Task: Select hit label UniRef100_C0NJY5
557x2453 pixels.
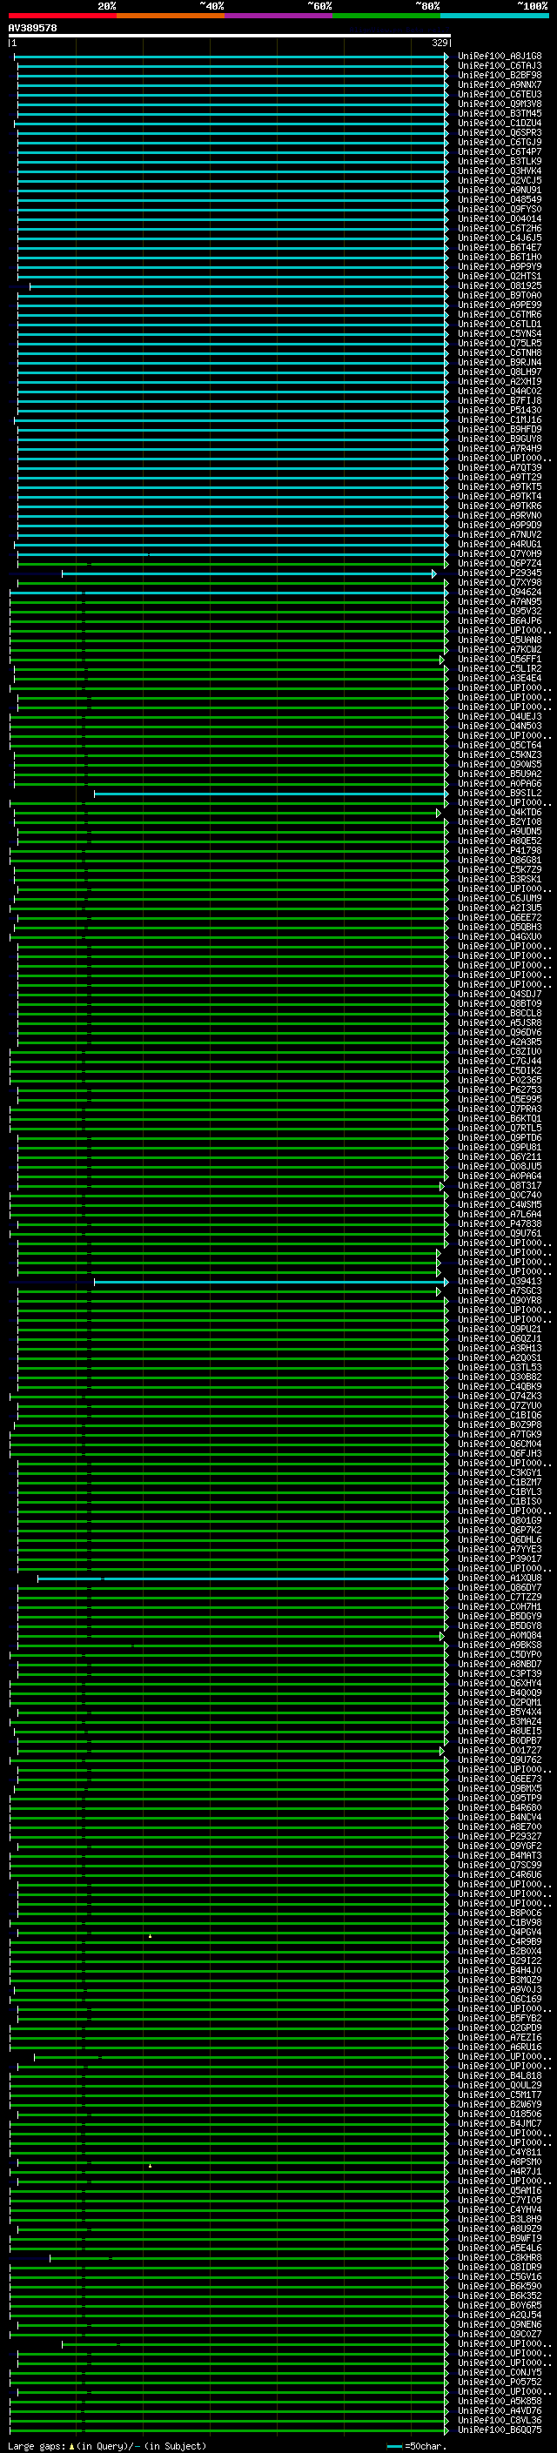Action: [500, 2373]
